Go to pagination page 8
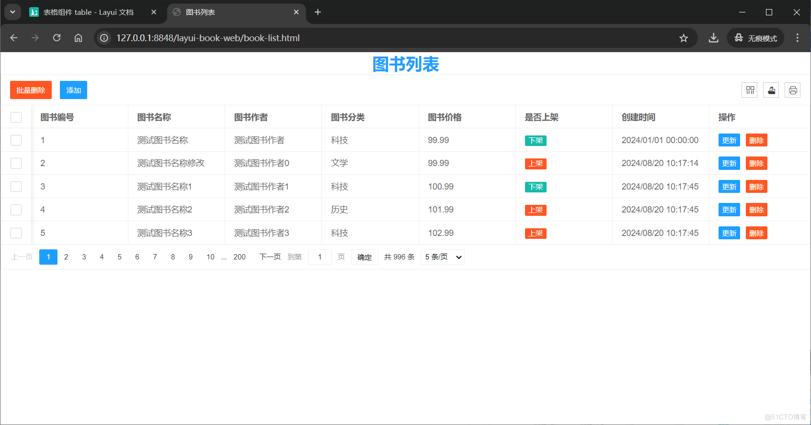This screenshot has width=811, height=425. pyautogui.click(x=173, y=257)
